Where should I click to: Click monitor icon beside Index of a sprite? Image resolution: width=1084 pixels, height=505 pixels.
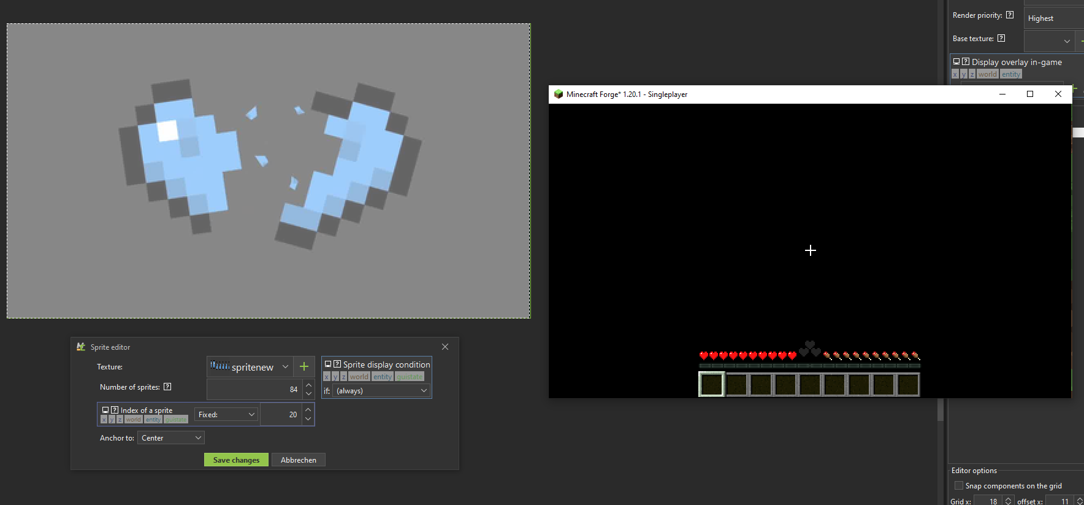[x=105, y=410]
